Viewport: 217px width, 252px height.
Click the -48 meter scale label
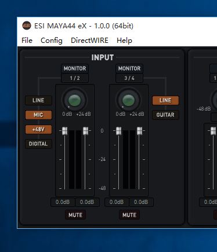click(x=102, y=188)
